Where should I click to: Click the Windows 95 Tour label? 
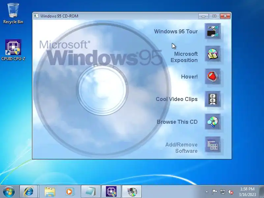tap(176, 31)
